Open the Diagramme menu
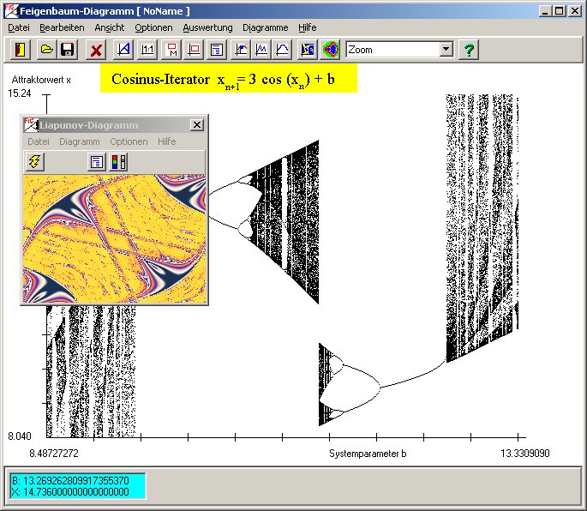The width and height of the screenshot is (587, 511). [266, 27]
